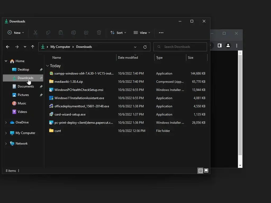Screen dimensions: 271x203
Task: Click the Cut scissors icon in toolbar
Action: [35, 33]
